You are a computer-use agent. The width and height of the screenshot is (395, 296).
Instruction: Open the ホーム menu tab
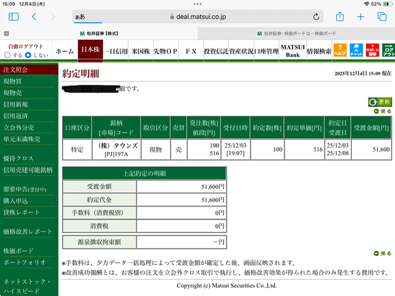65,51
